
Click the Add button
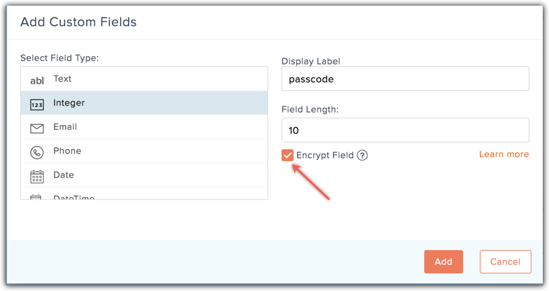(x=444, y=262)
